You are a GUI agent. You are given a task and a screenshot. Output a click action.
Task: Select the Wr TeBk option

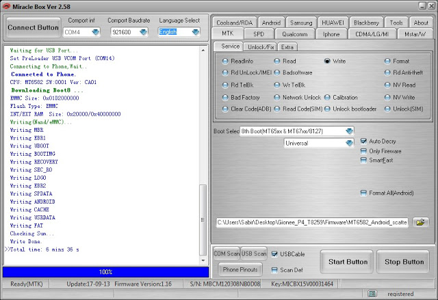[289, 85]
